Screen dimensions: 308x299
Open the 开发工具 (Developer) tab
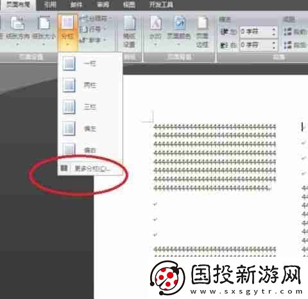[161, 4]
